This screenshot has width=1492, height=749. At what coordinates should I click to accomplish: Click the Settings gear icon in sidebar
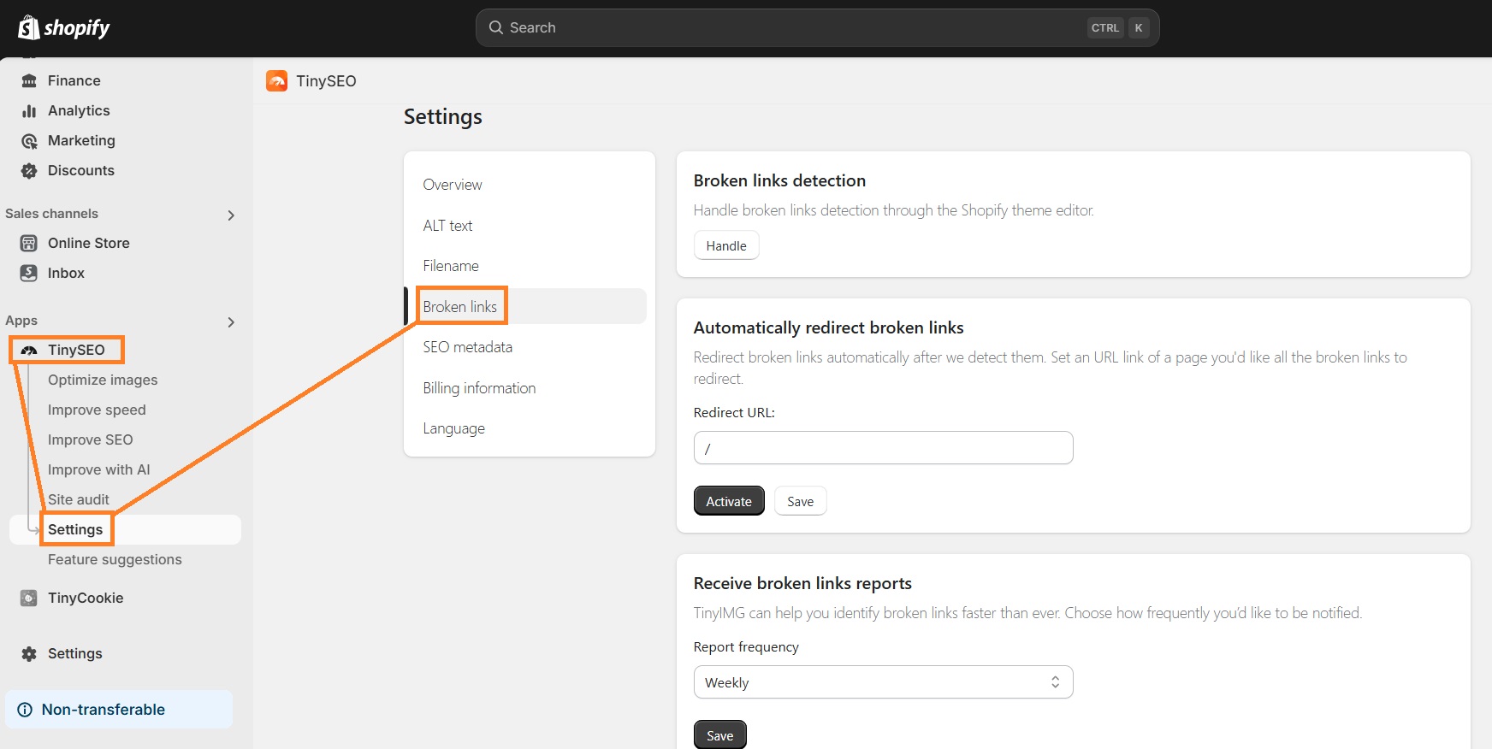[x=29, y=654]
